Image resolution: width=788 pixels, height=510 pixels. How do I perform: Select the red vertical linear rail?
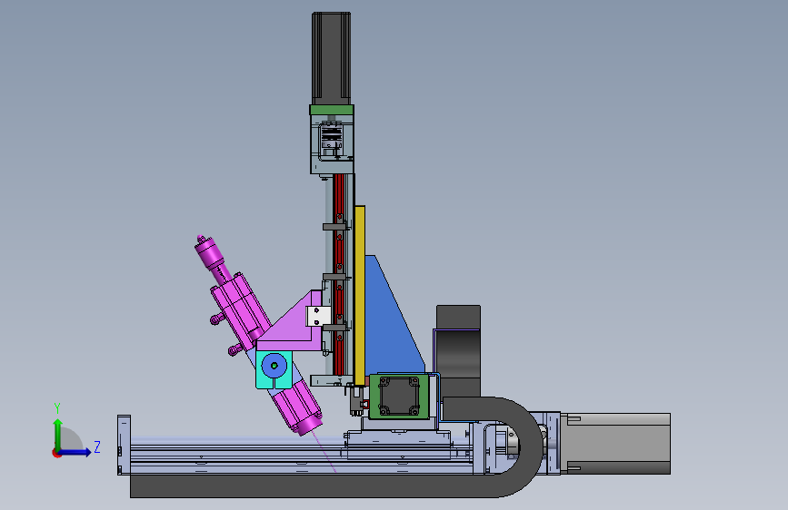[x=339, y=273]
